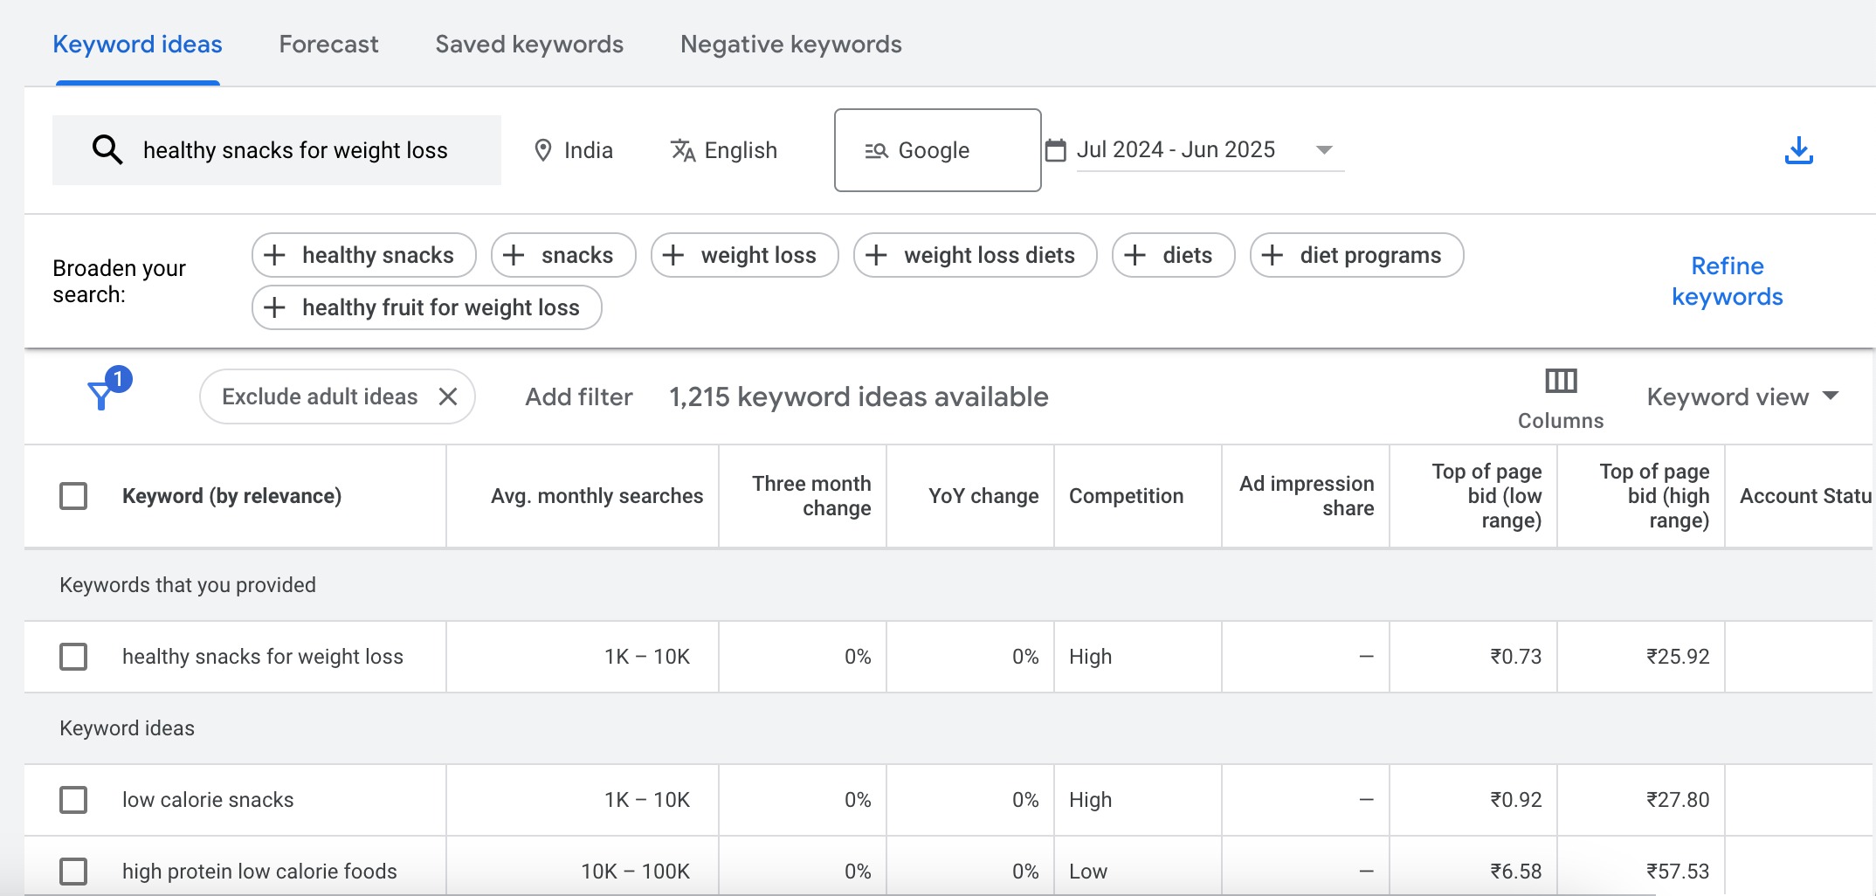The width and height of the screenshot is (1876, 896).
Task: Click the Account Status column header
Action: click(x=1805, y=496)
